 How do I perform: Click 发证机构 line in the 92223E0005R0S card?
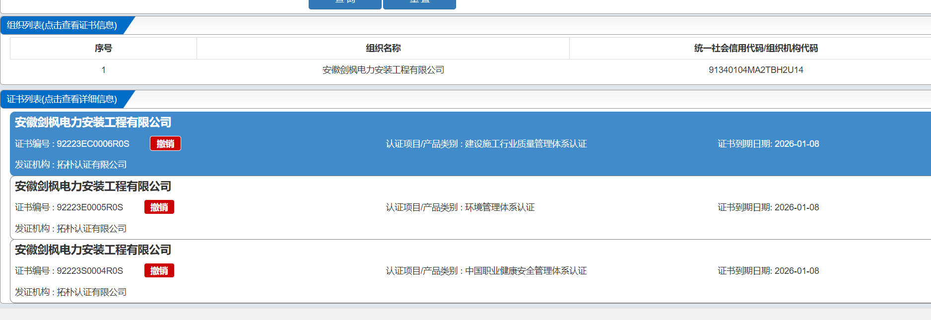70,229
